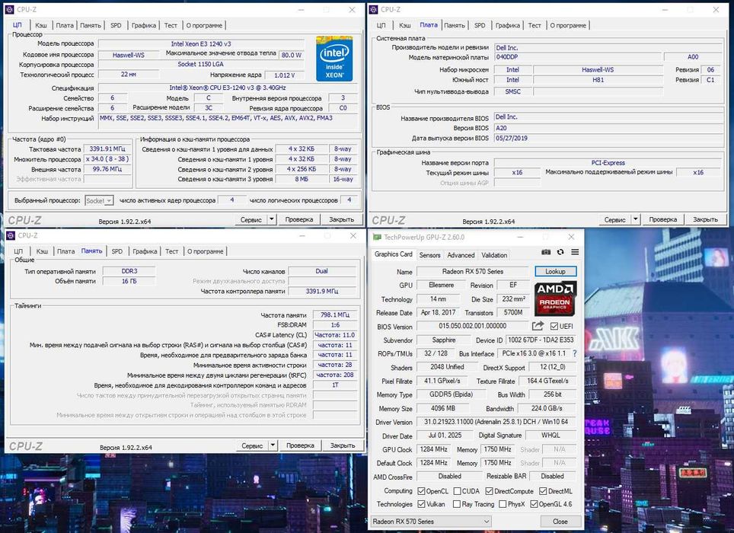Click the GPU-Z screenshot camera icon
The height and width of the screenshot is (533, 734).
546,252
